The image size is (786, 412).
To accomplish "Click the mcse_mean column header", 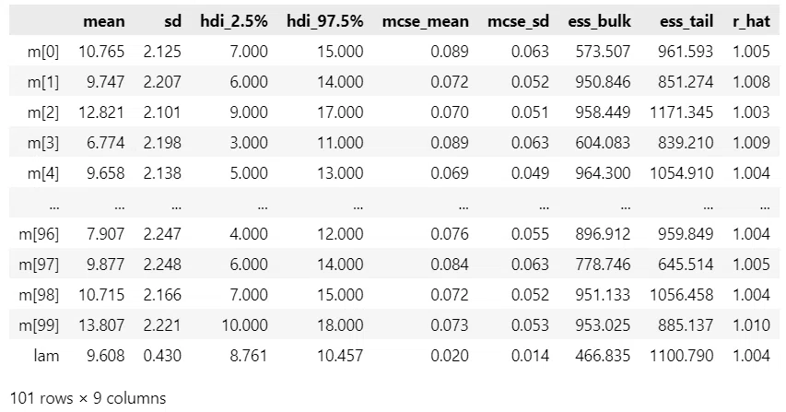I will [x=426, y=21].
